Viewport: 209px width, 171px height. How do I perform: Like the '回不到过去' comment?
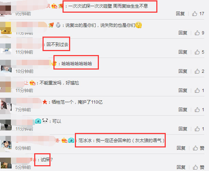click(x=197, y=52)
